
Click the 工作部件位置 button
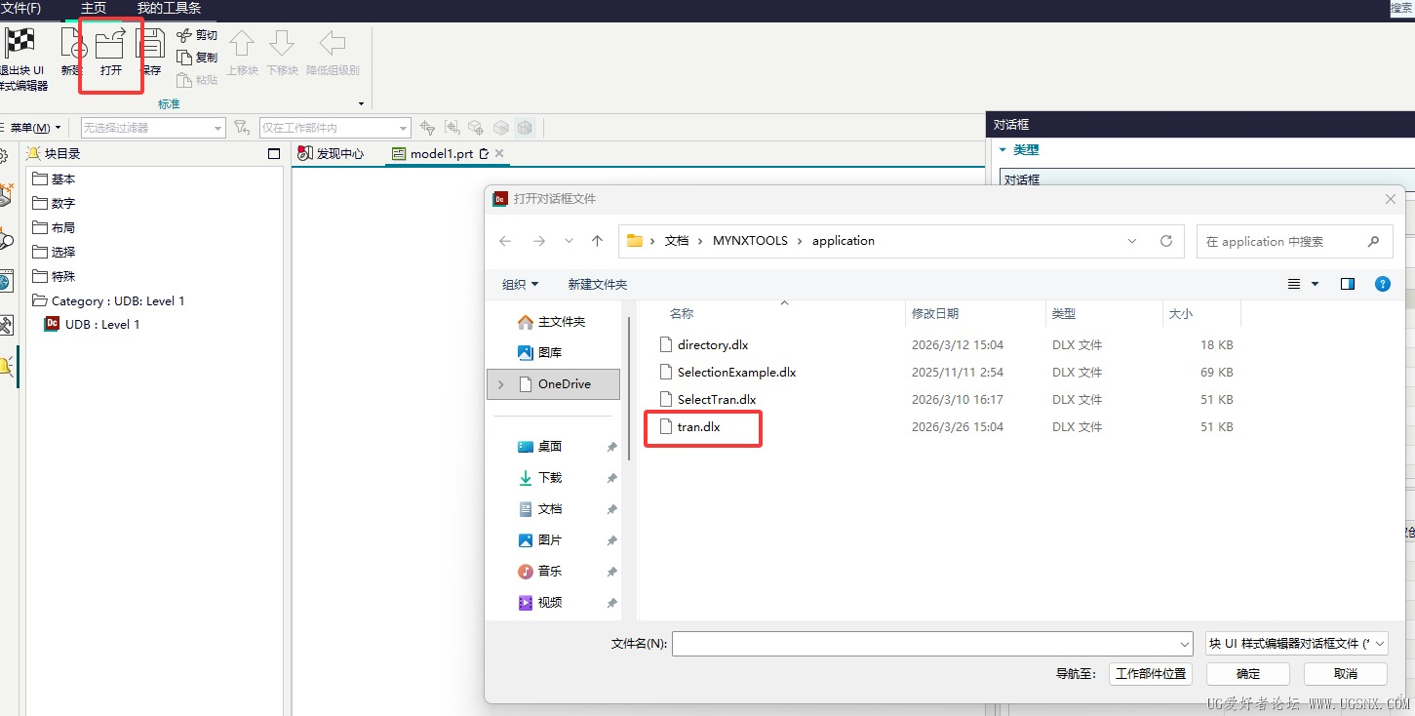(x=1151, y=674)
